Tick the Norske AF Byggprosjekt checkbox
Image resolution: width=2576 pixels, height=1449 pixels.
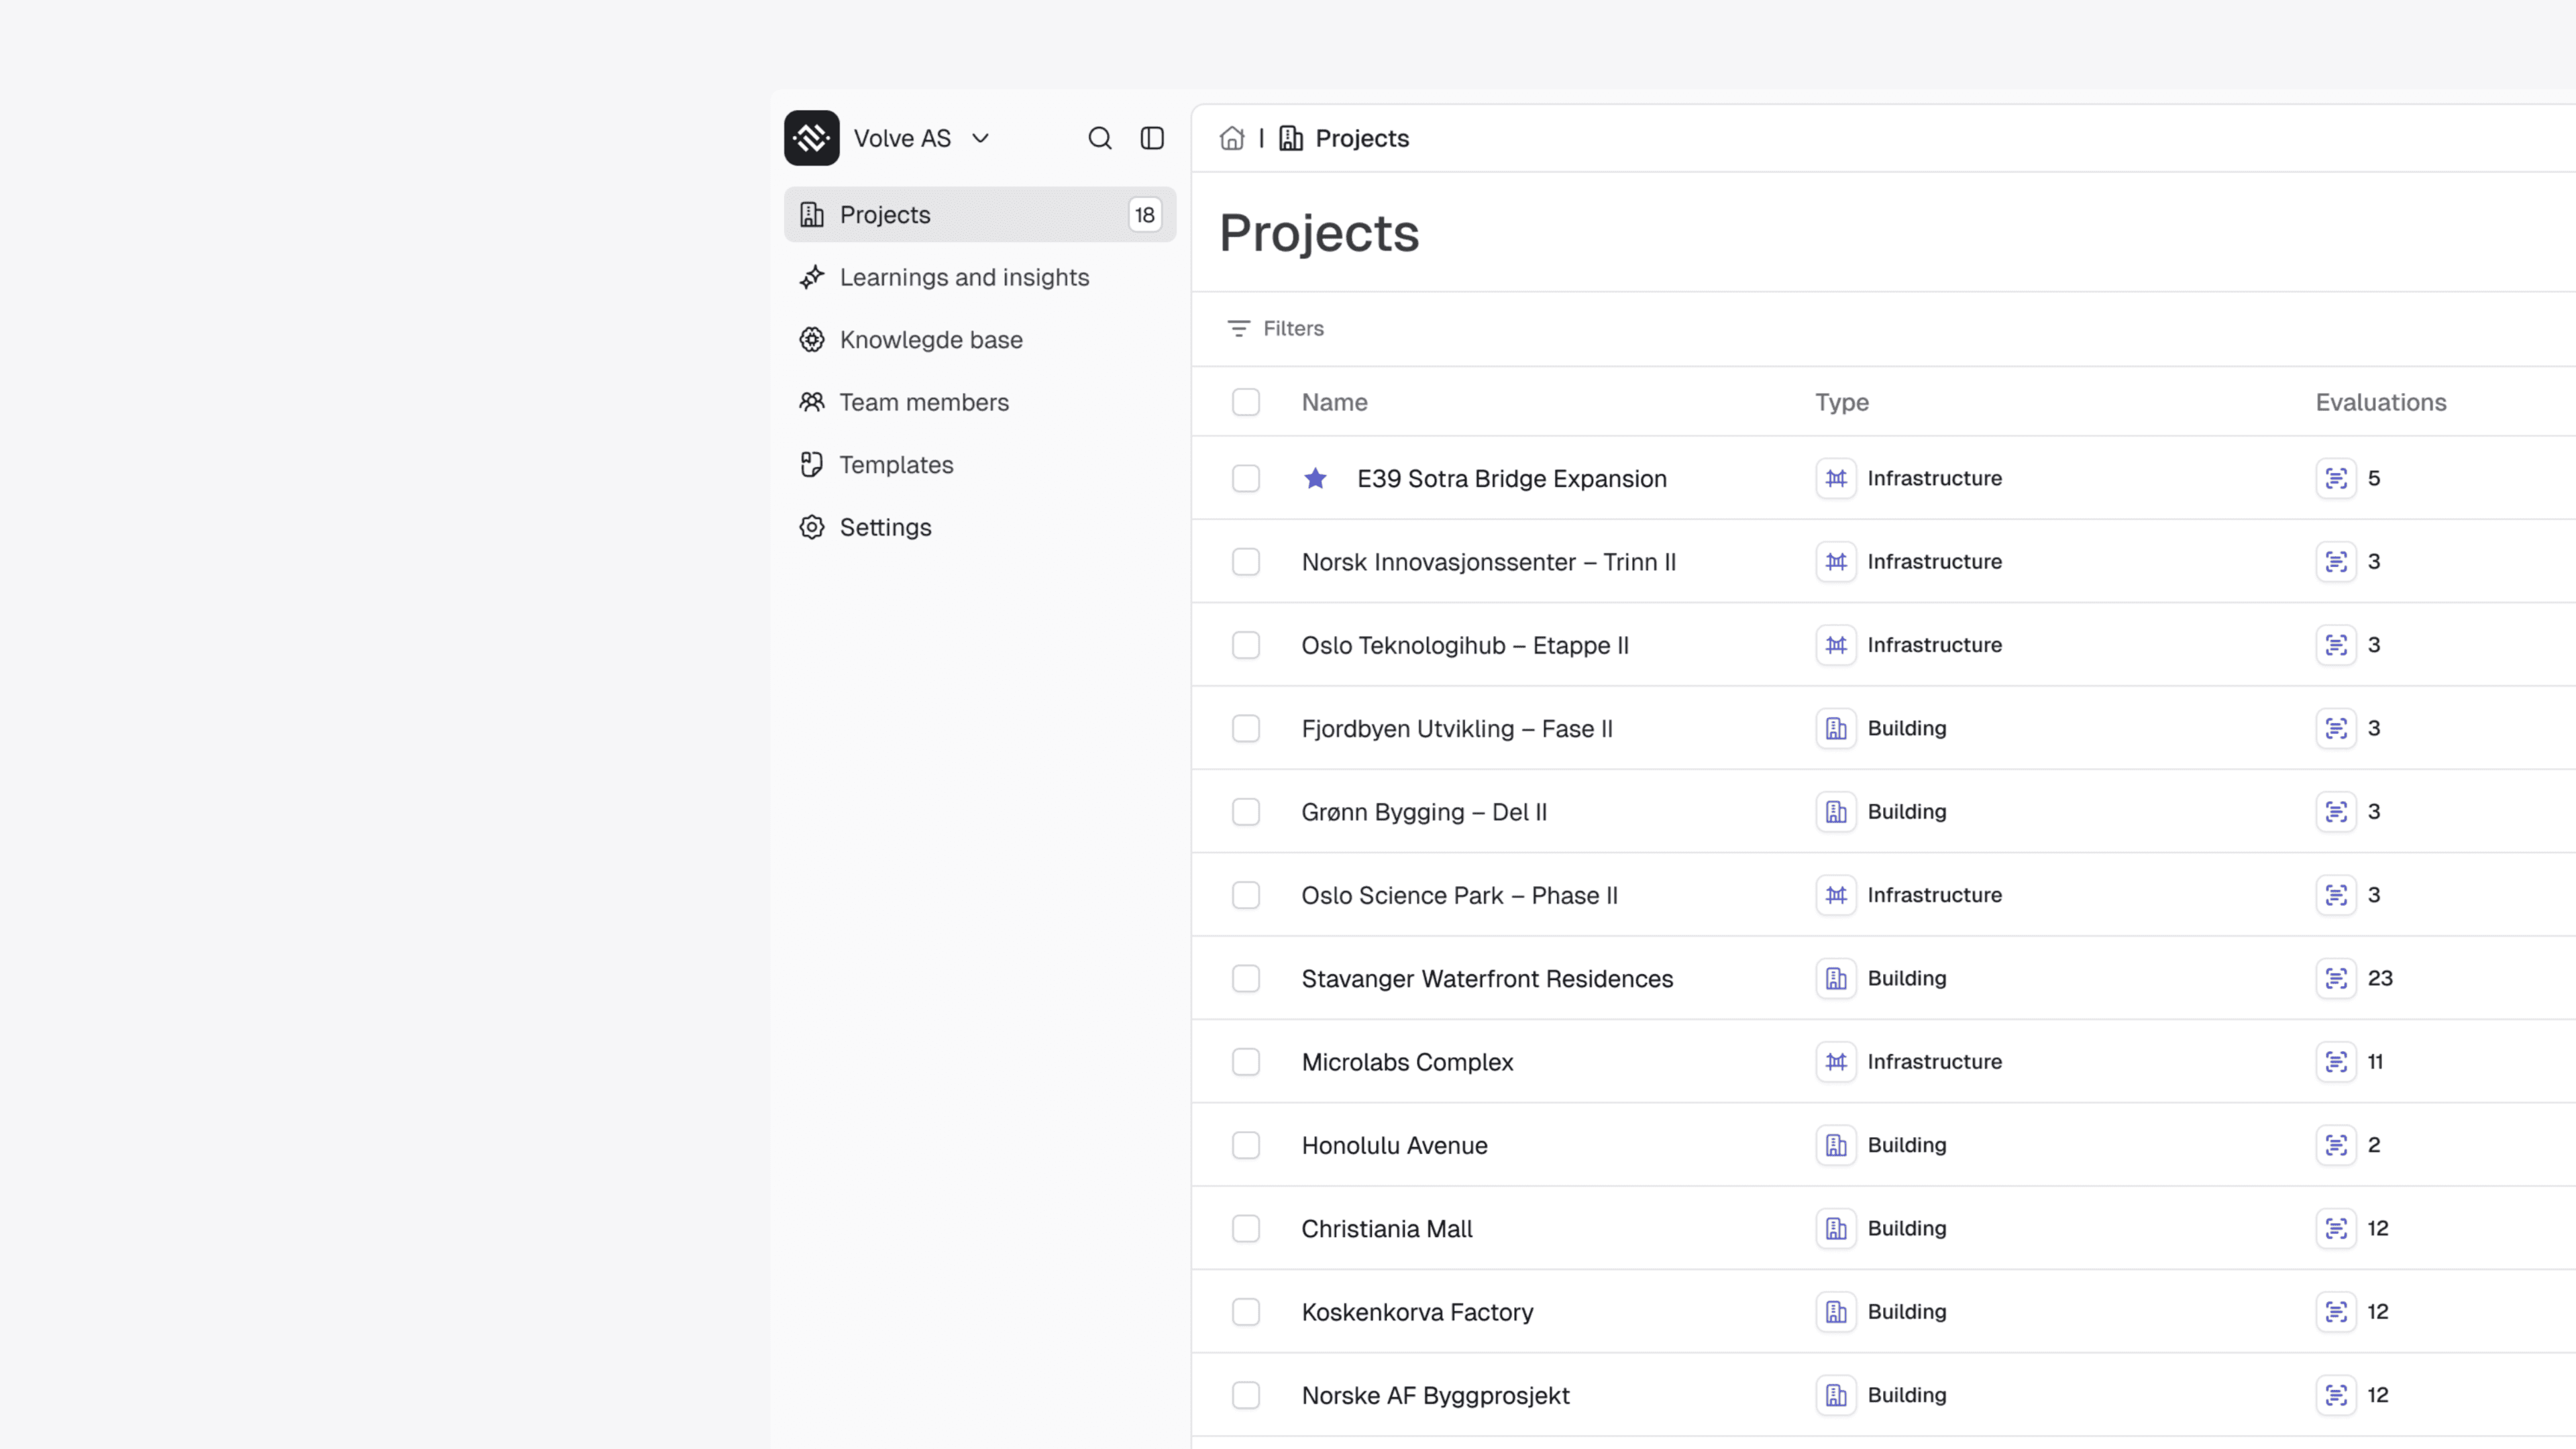[1245, 1395]
